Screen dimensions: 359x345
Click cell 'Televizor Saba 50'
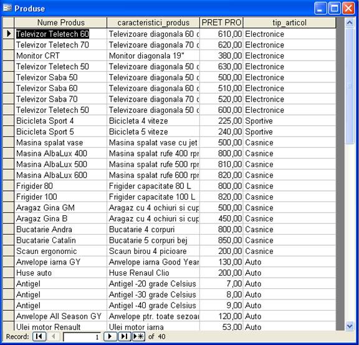tap(60, 77)
